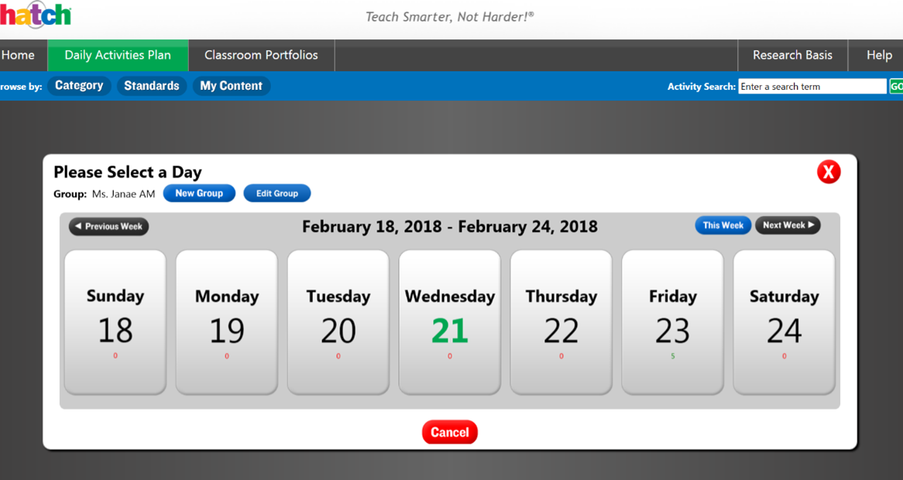Browse by My Content

(231, 86)
